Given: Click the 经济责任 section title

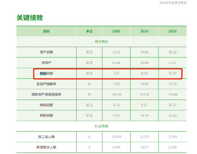Looking at the screenshot, I should [101, 42].
